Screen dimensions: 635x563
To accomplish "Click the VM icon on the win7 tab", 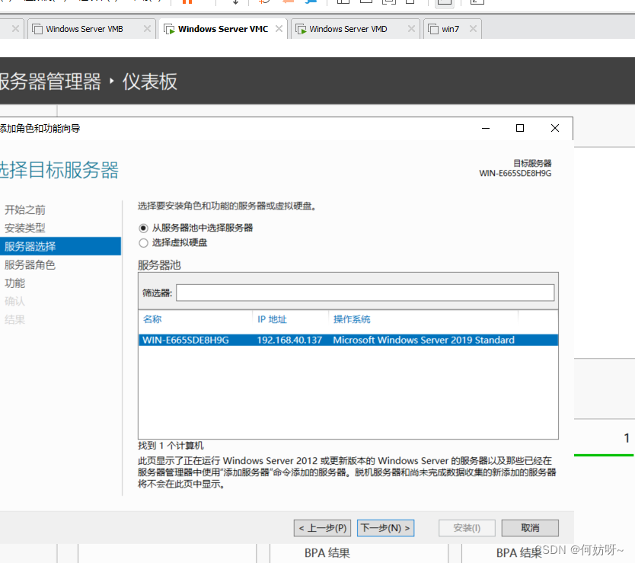I will click(x=434, y=30).
